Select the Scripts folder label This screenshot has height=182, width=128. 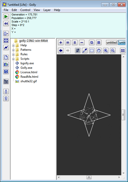pos(25,59)
